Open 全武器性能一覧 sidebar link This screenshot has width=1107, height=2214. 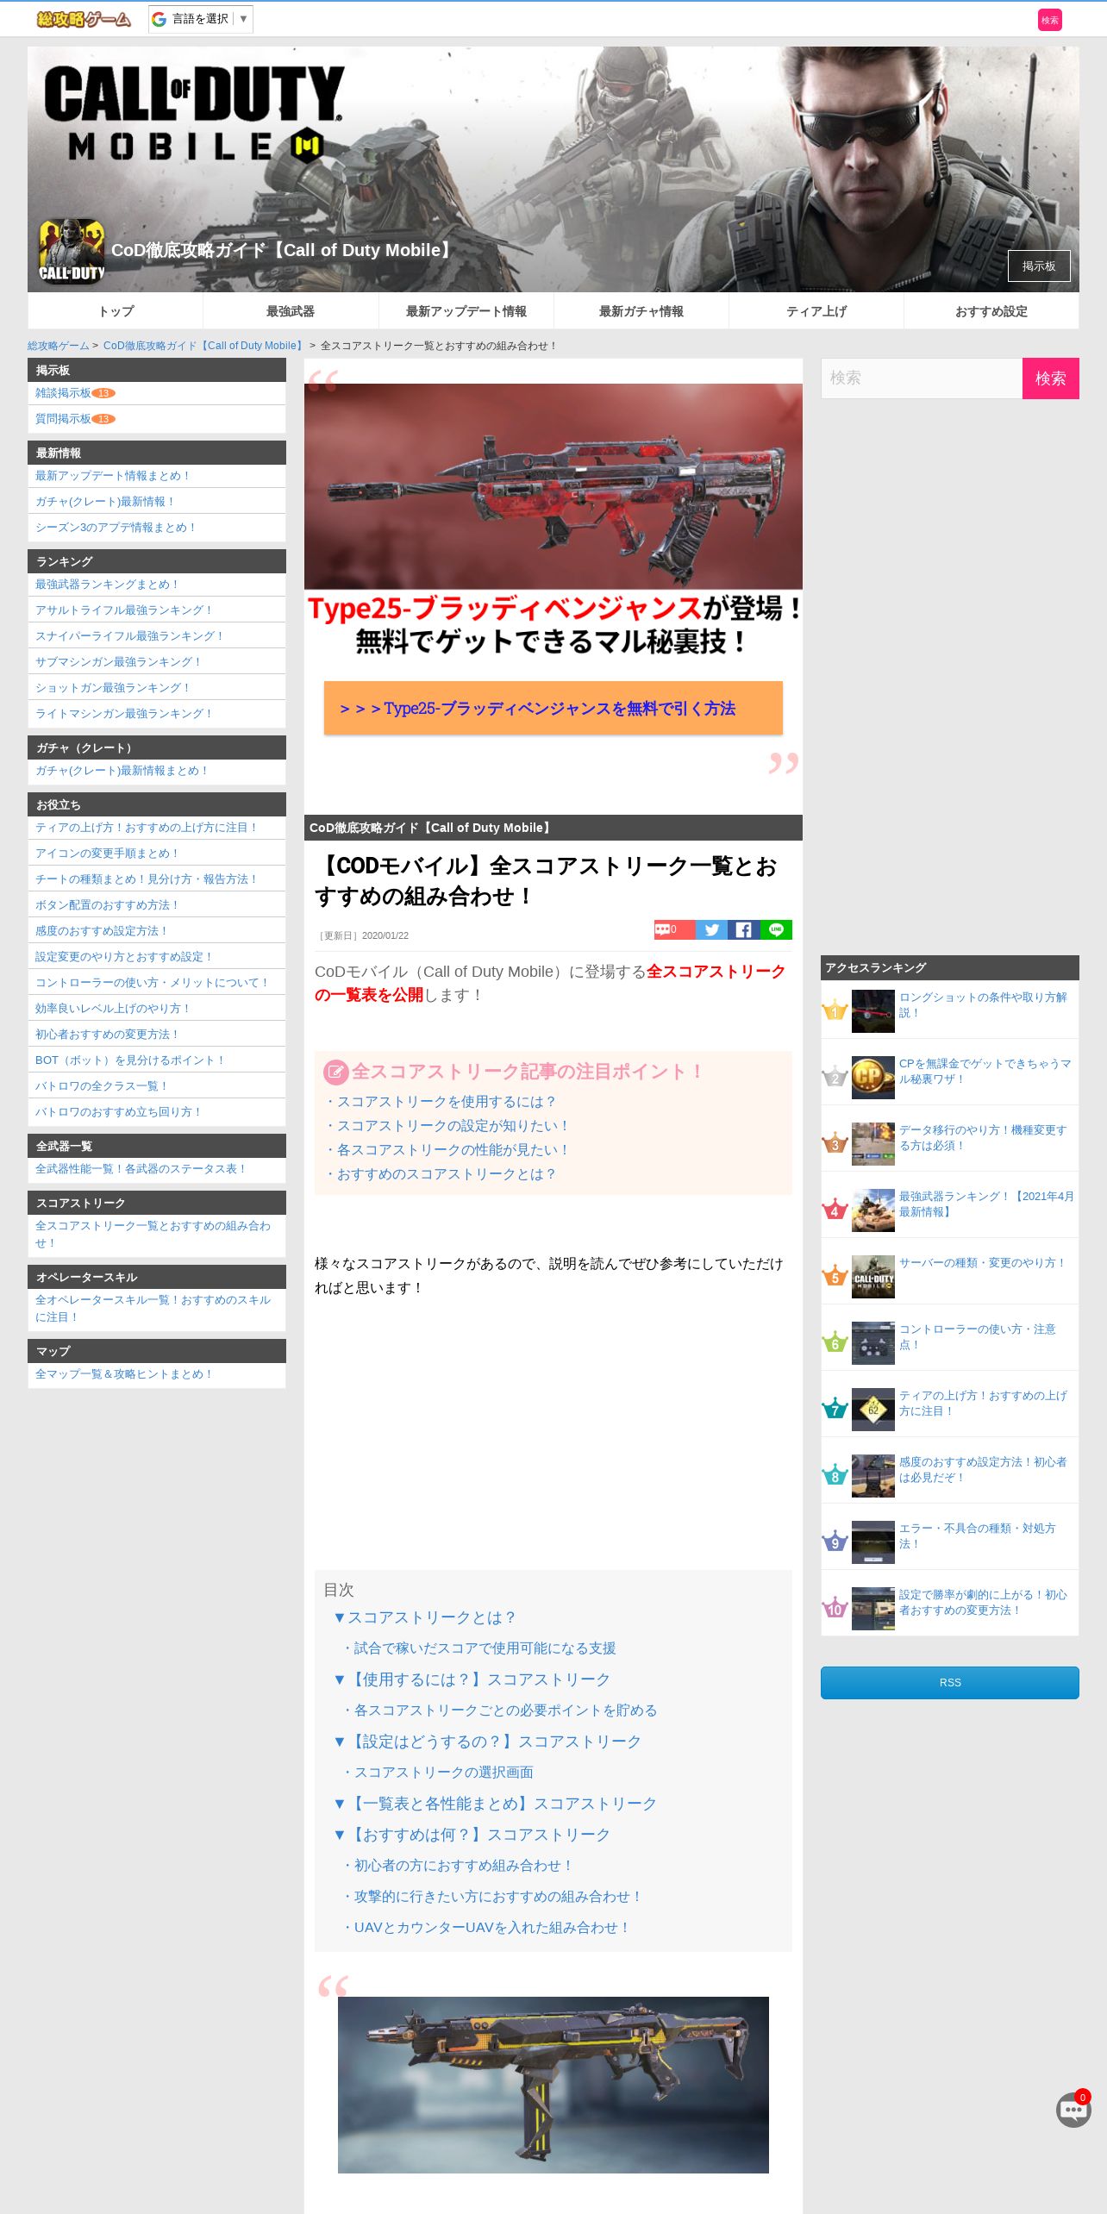[x=141, y=1169]
